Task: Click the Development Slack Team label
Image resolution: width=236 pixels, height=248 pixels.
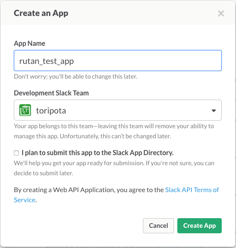Action: tap(51, 93)
